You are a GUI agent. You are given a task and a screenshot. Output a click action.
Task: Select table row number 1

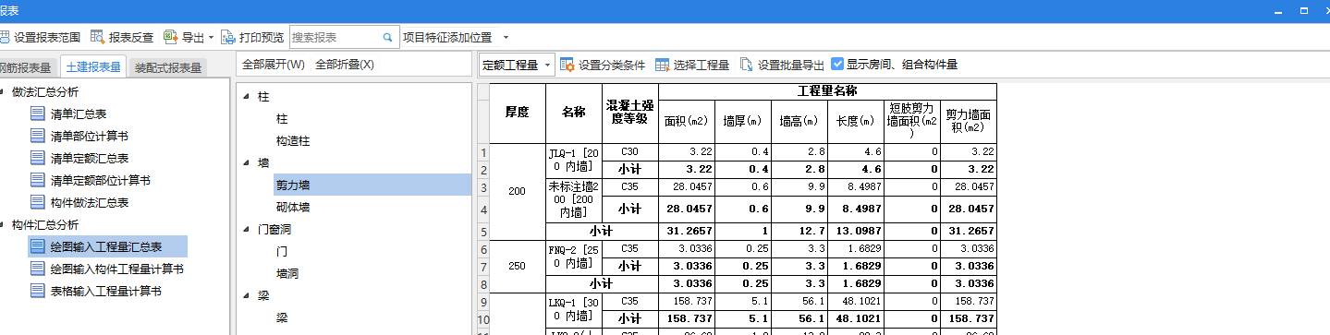482,152
